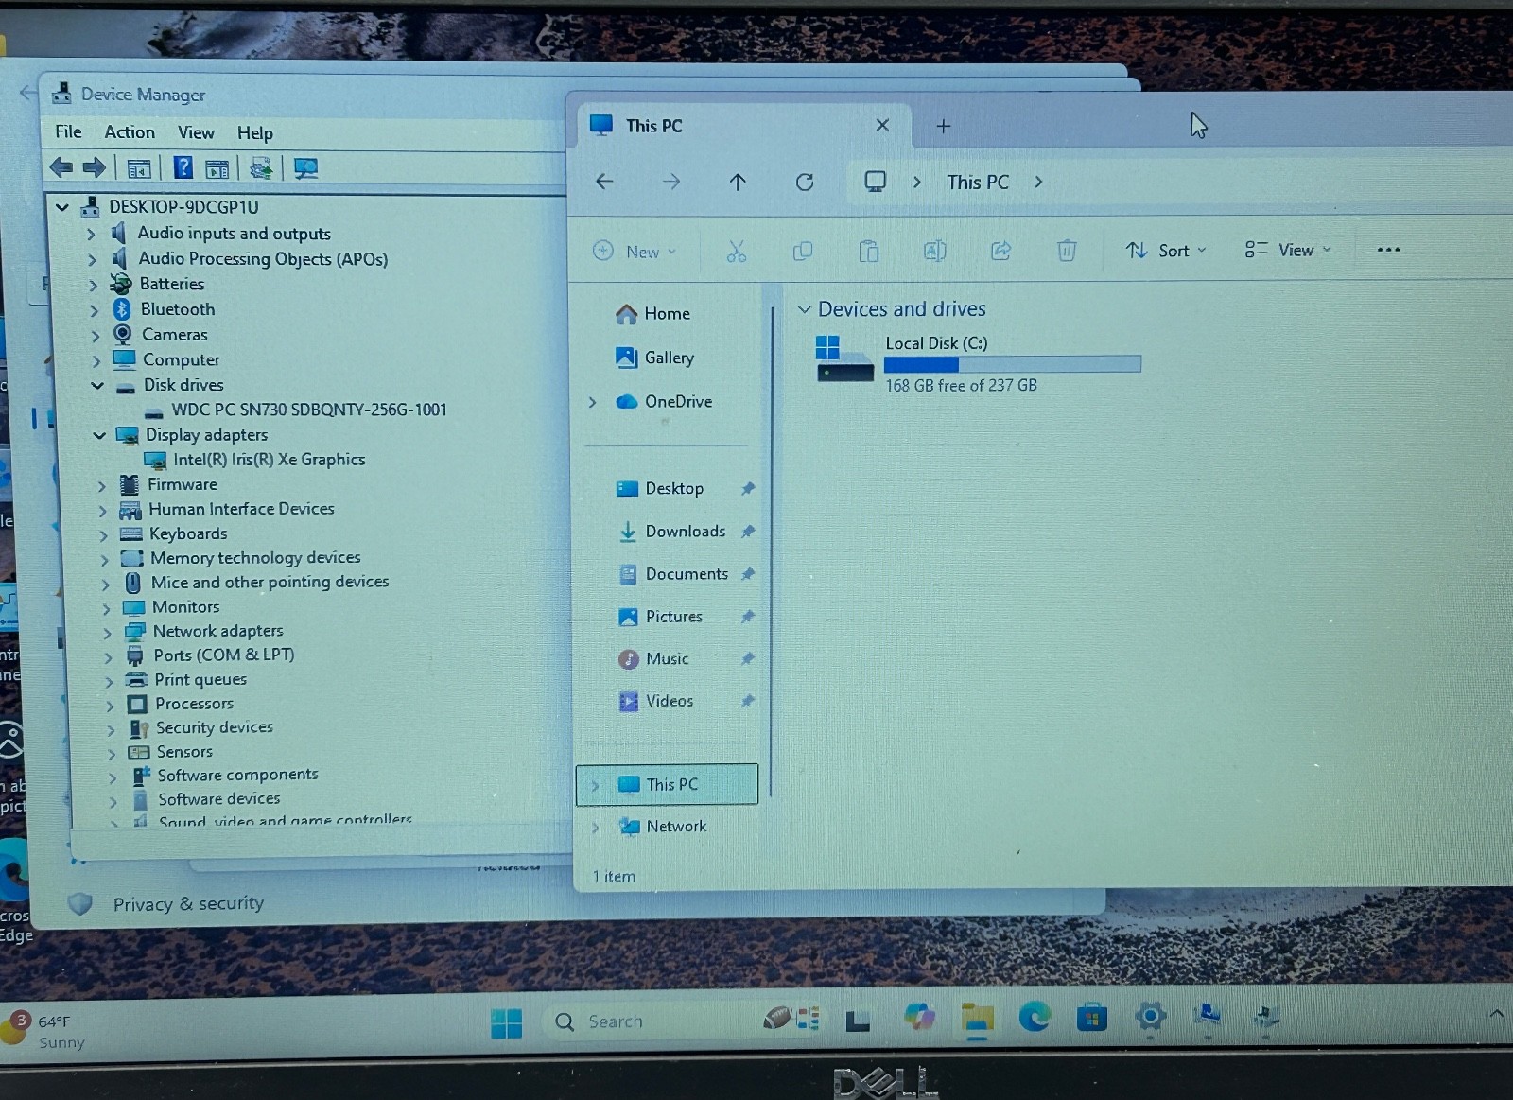Open Copilot icon on the taskbar
Viewport: 1513px width, 1100px height.
coord(919,1018)
